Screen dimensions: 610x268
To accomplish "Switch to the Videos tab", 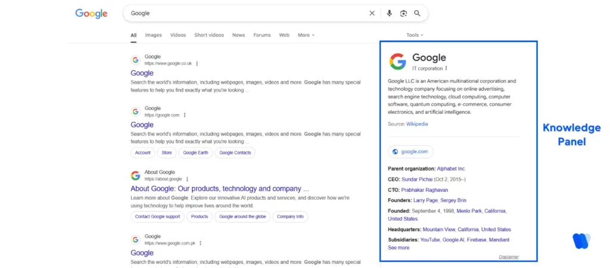I will click(x=178, y=35).
